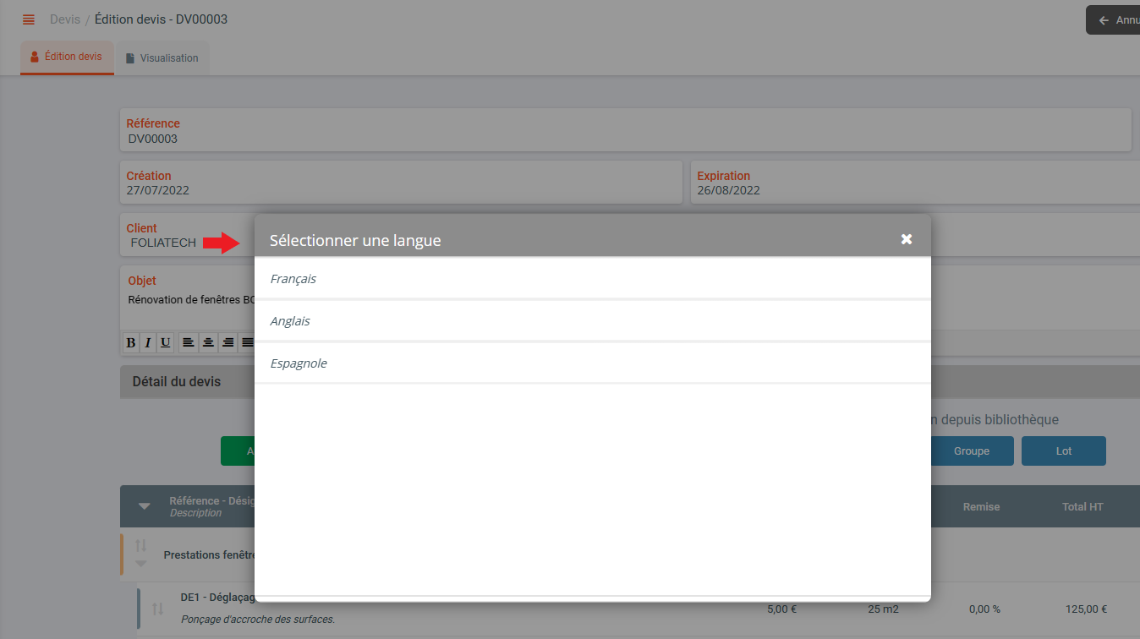This screenshot has height=639, width=1140.
Task: Open the Édition devis tab
Action: point(66,57)
